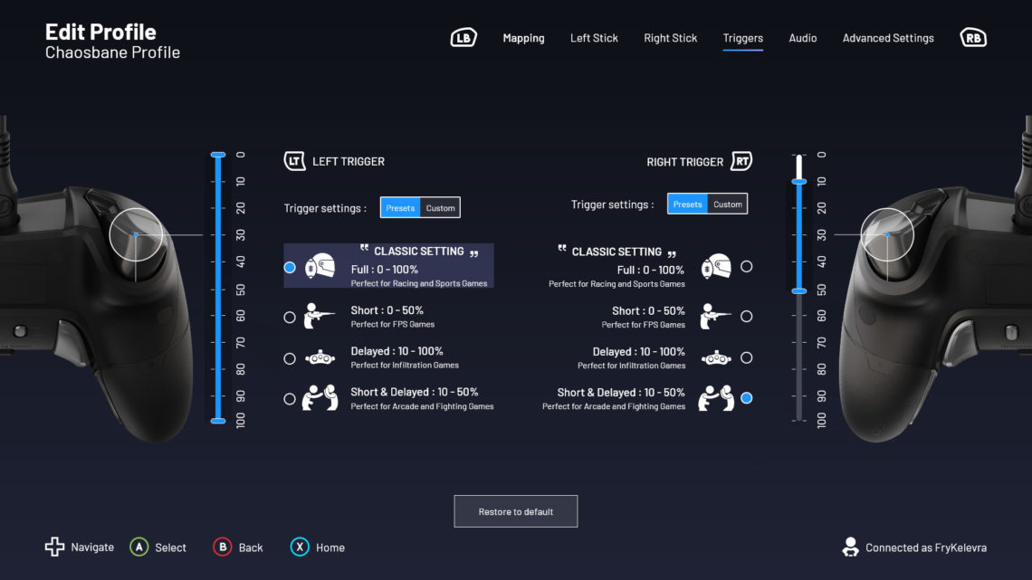The width and height of the screenshot is (1032, 580).
Task: Click the RIGHT TRIGGER heading text
Action: click(684, 162)
